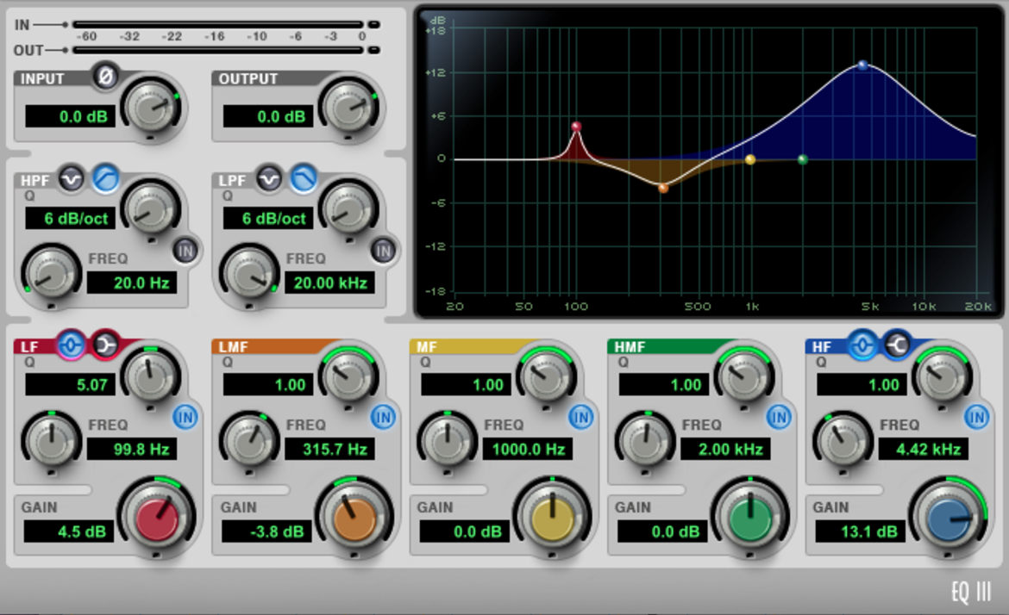Select the HF peak filter type
The image size is (1009, 615).
click(862, 345)
